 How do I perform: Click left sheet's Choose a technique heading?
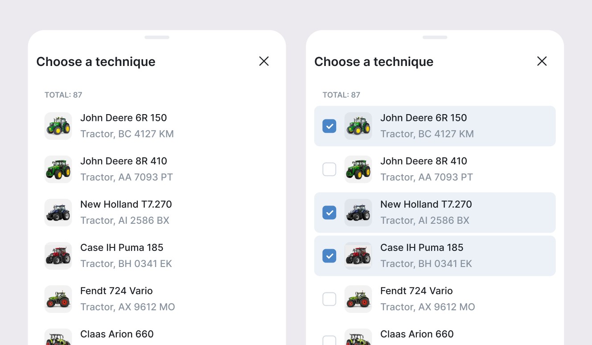[x=96, y=62]
